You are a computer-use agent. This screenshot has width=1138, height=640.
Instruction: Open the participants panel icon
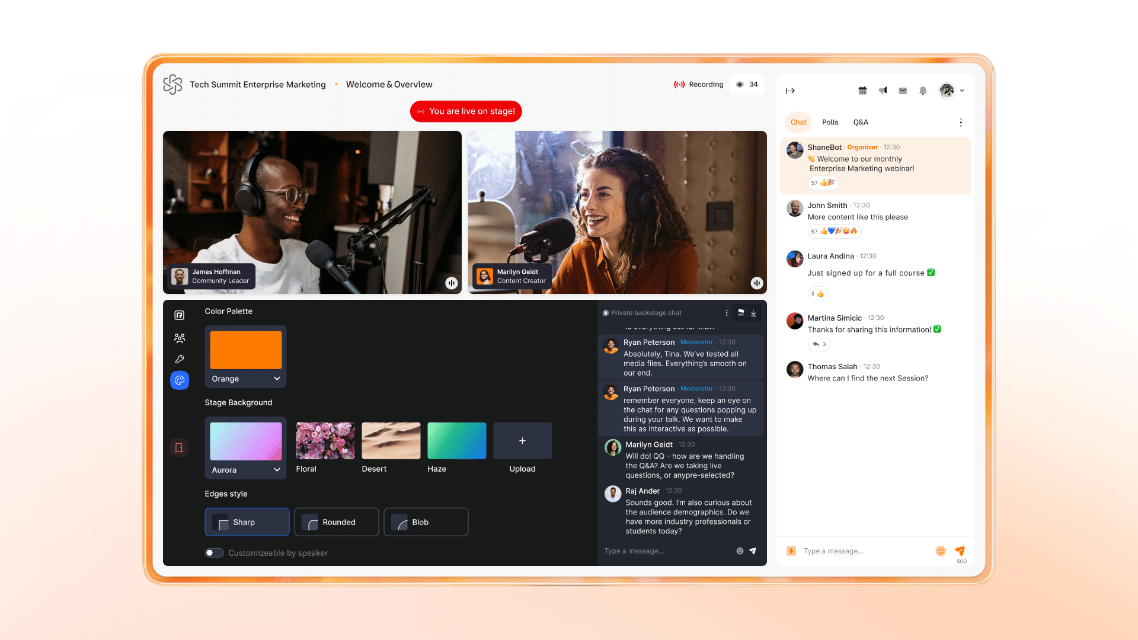[x=178, y=338]
